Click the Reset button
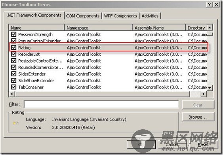Screen dimensions: 223x155 coord(203,144)
